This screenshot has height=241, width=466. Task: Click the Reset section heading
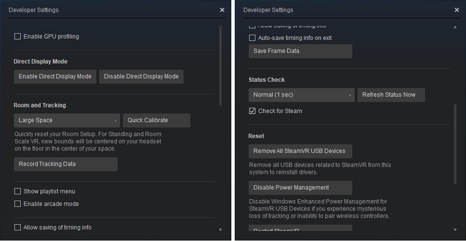[x=256, y=136]
